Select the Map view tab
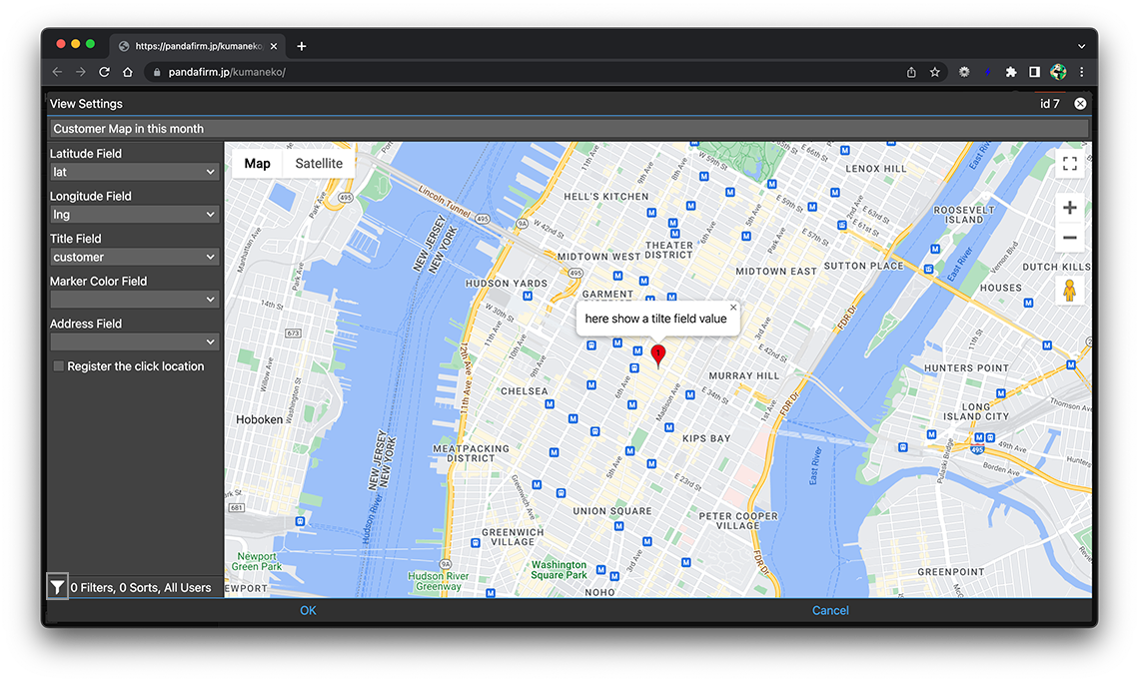The image size is (1139, 682). pos(257,164)
